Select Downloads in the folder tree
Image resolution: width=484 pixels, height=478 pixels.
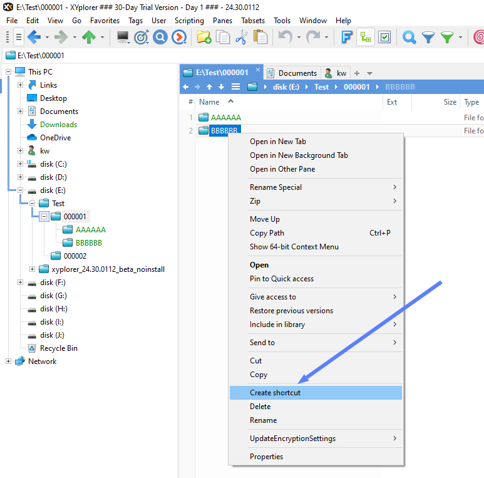click(x=58, y=125)
